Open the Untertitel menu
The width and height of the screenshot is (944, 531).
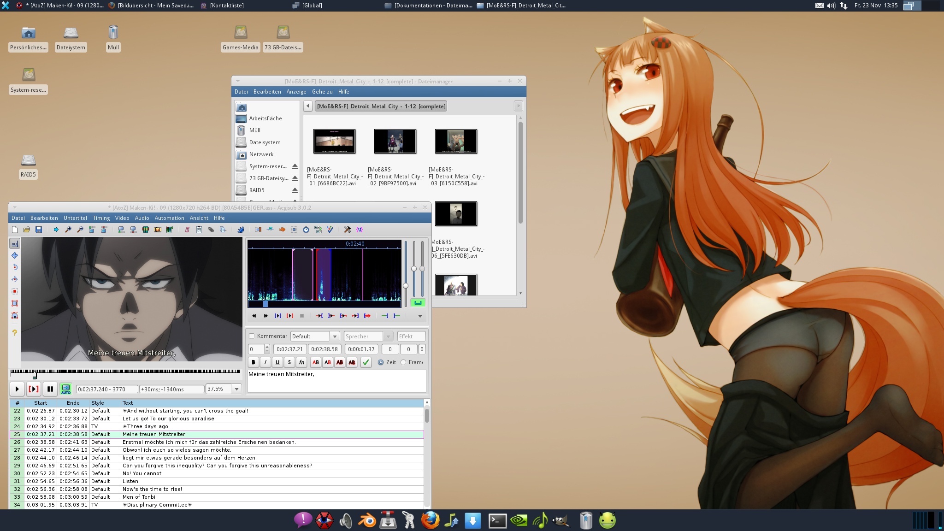[75, 218]
